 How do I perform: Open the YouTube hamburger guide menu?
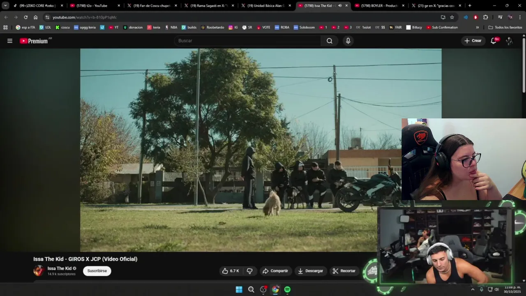coord(10,41)
